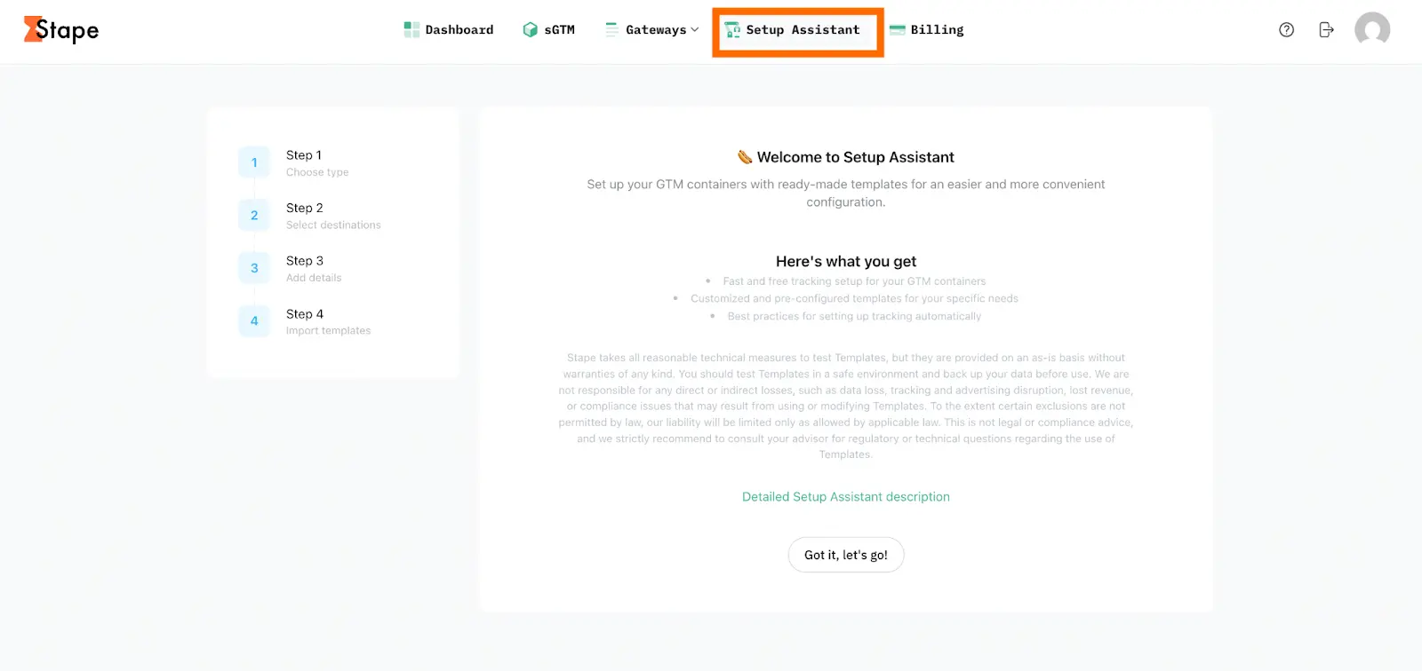The width and height of the screenshot is (1422, 671).
Task: Navigate to the sGTM section
Action: point(558,29)
